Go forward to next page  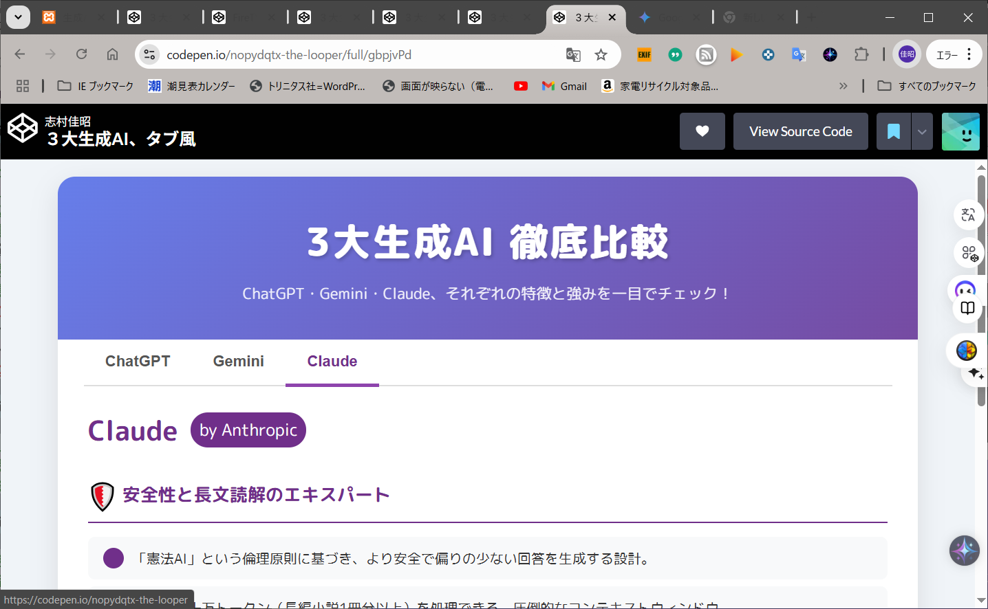50,54
